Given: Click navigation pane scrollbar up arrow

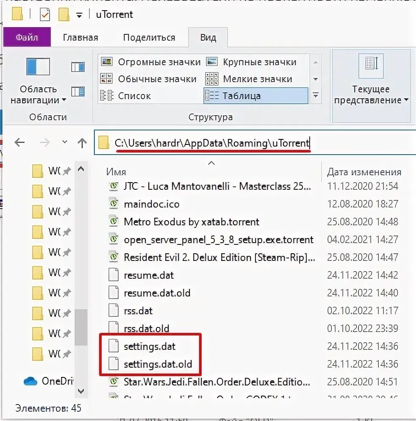Looking at the screenshot, I should (81, 169).
